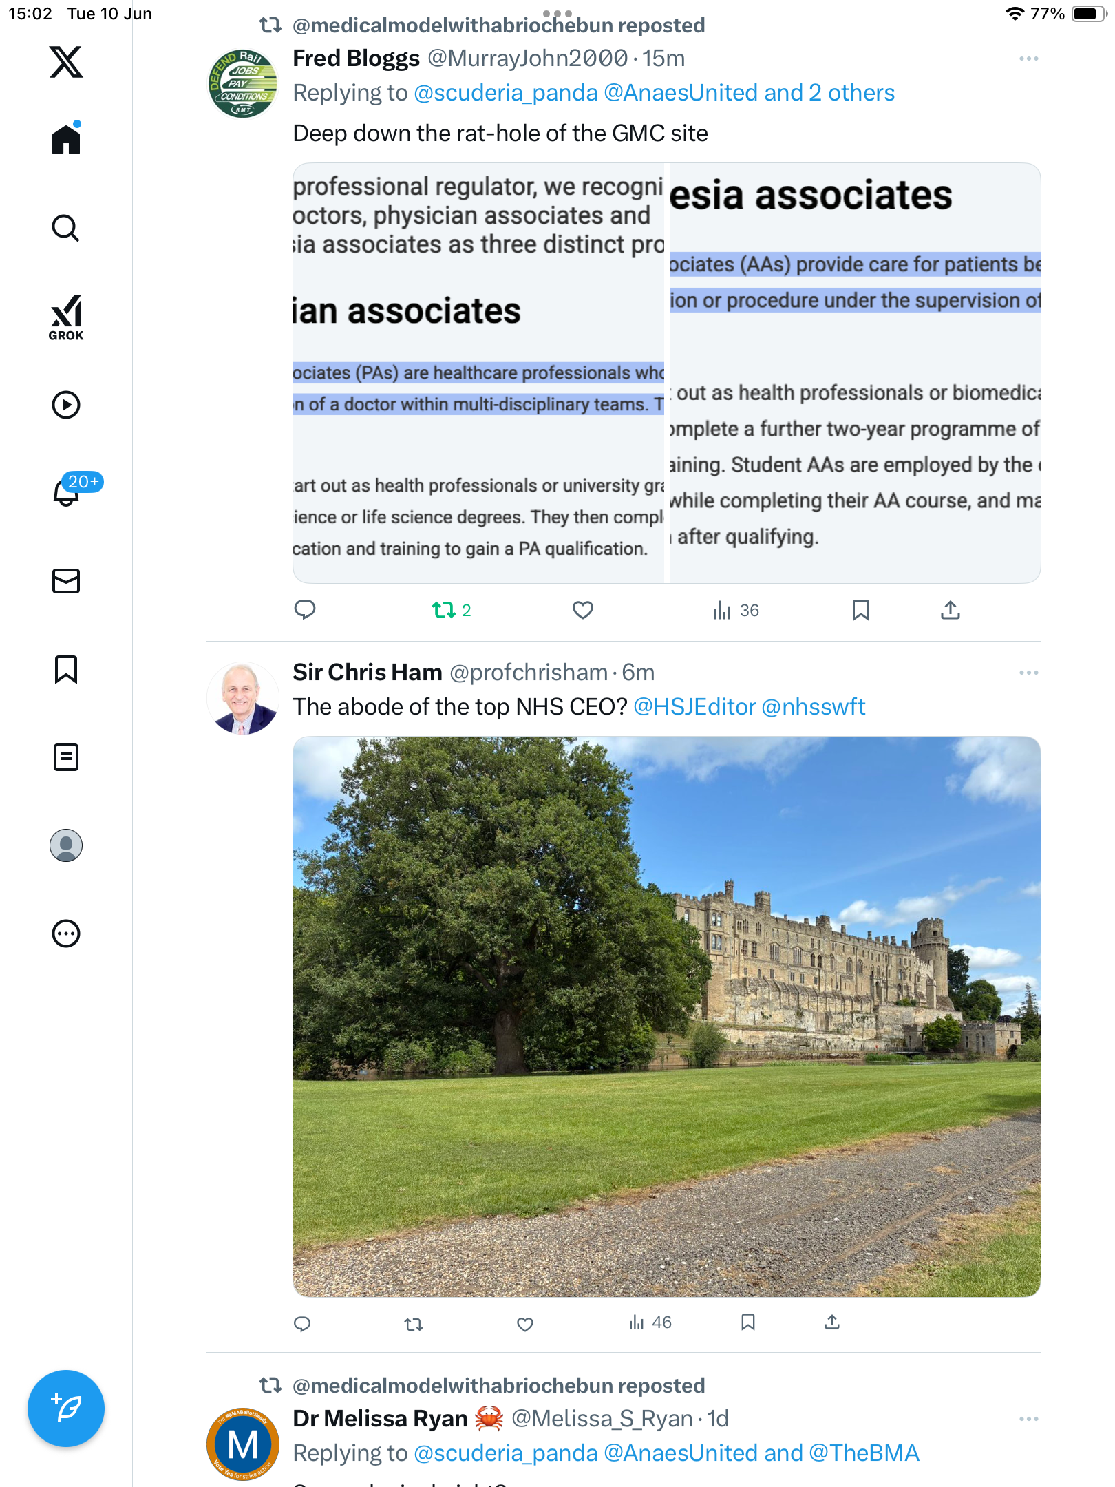Image resolution: width=1115 pixels, height=1487 pixels.
Task: Open the video tab play icon in the sidebar
Action: [66, 405]
